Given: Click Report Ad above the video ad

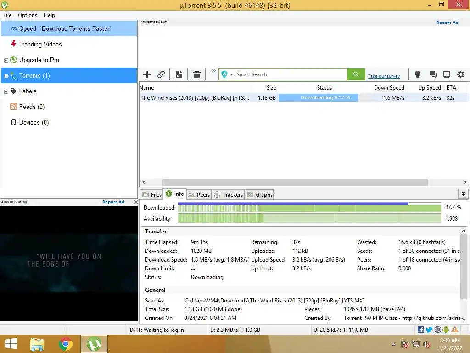Looking at the screenshot, I should point(113,202).
